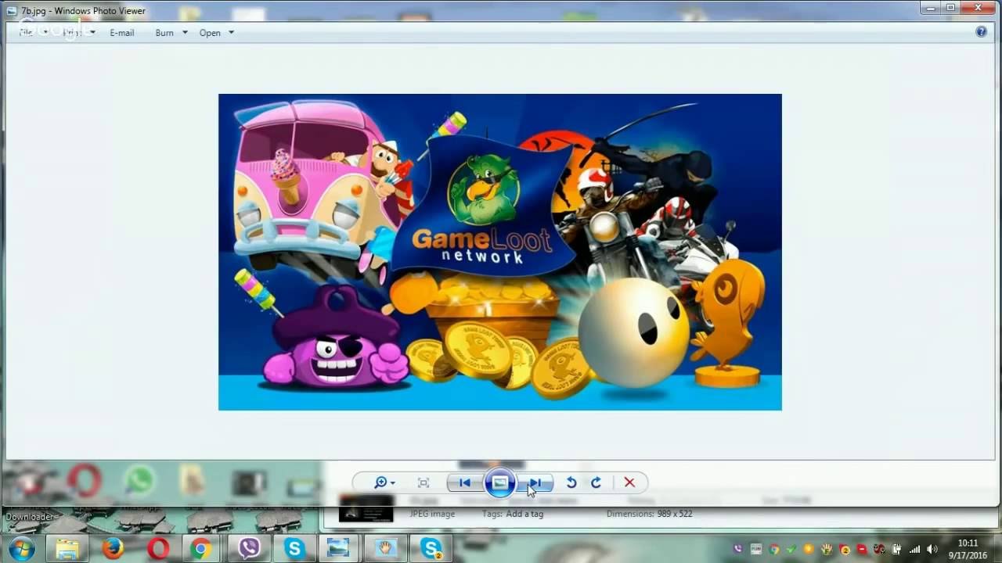Open the Print menu
This screenshot has width=1002, height=563.
79,32
